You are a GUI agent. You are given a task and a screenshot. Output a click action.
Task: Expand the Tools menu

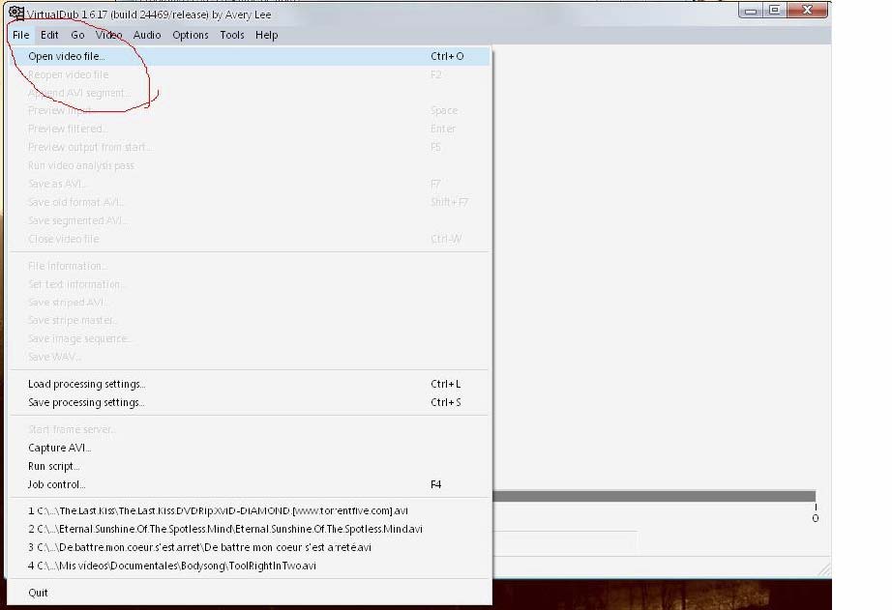pyautogui.click(x=232, y=35)
